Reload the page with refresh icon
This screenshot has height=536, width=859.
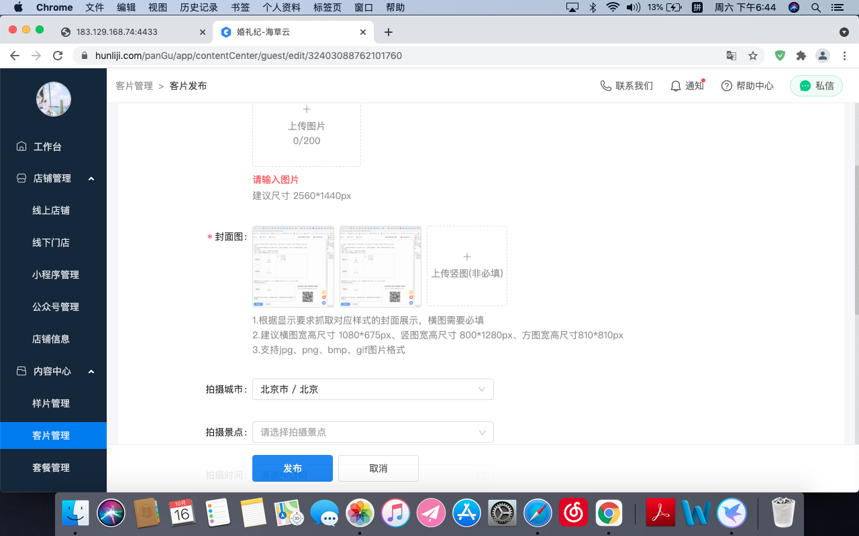click(58, 56)
